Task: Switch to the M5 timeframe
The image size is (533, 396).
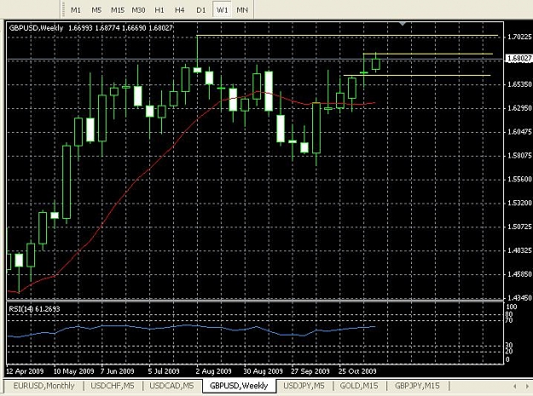Action: [96, 10]
